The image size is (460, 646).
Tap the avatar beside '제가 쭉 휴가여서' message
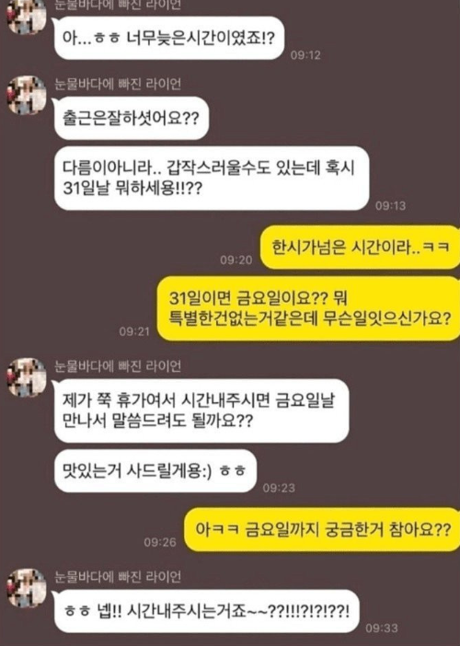click(27, 377)
